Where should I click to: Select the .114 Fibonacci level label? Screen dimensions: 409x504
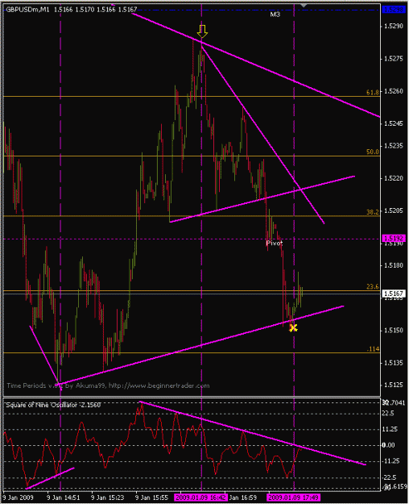pos(374,349)
